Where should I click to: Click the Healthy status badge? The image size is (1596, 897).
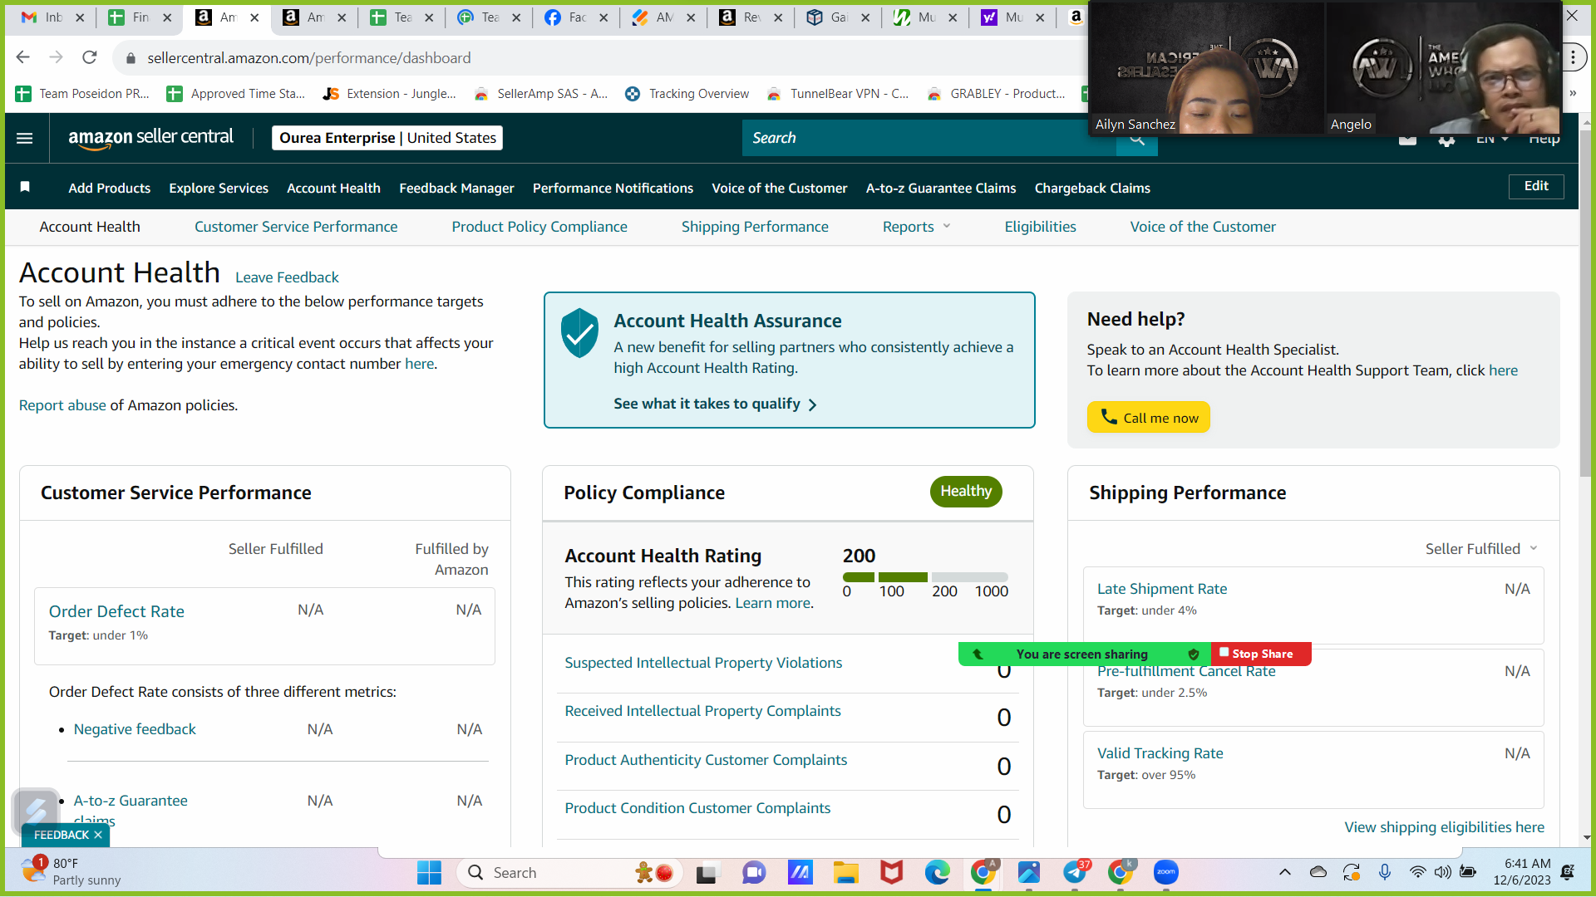click(x=966, y=491)
